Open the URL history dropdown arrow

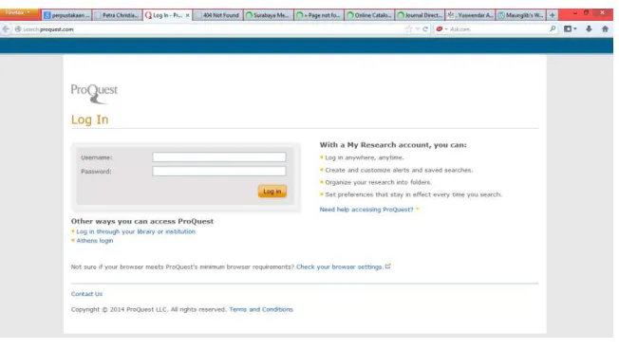point(418,29)
